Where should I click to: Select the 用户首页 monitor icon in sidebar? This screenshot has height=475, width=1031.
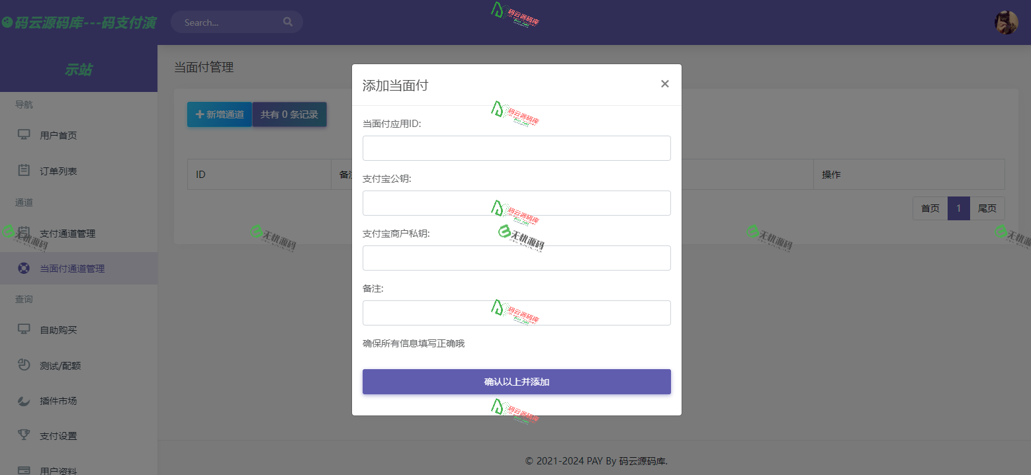click(23, 135)
